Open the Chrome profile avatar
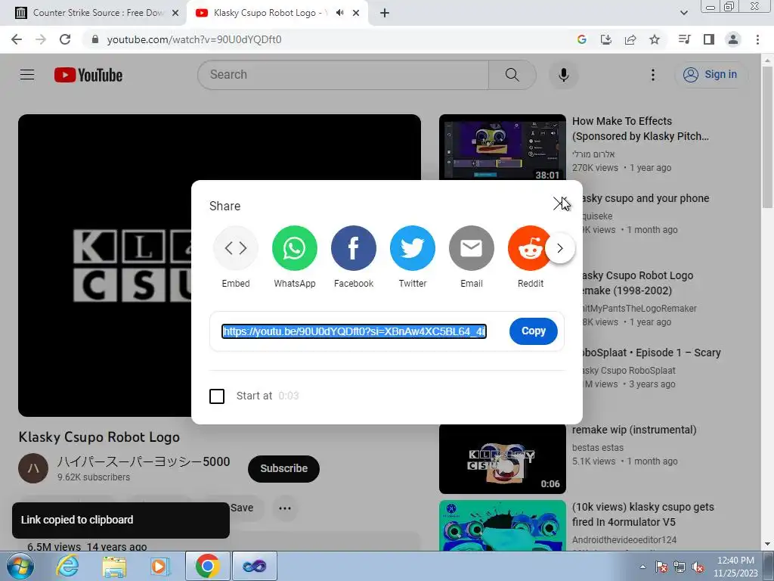The height and width of the screenshot is (581, 774). (733, 39)
